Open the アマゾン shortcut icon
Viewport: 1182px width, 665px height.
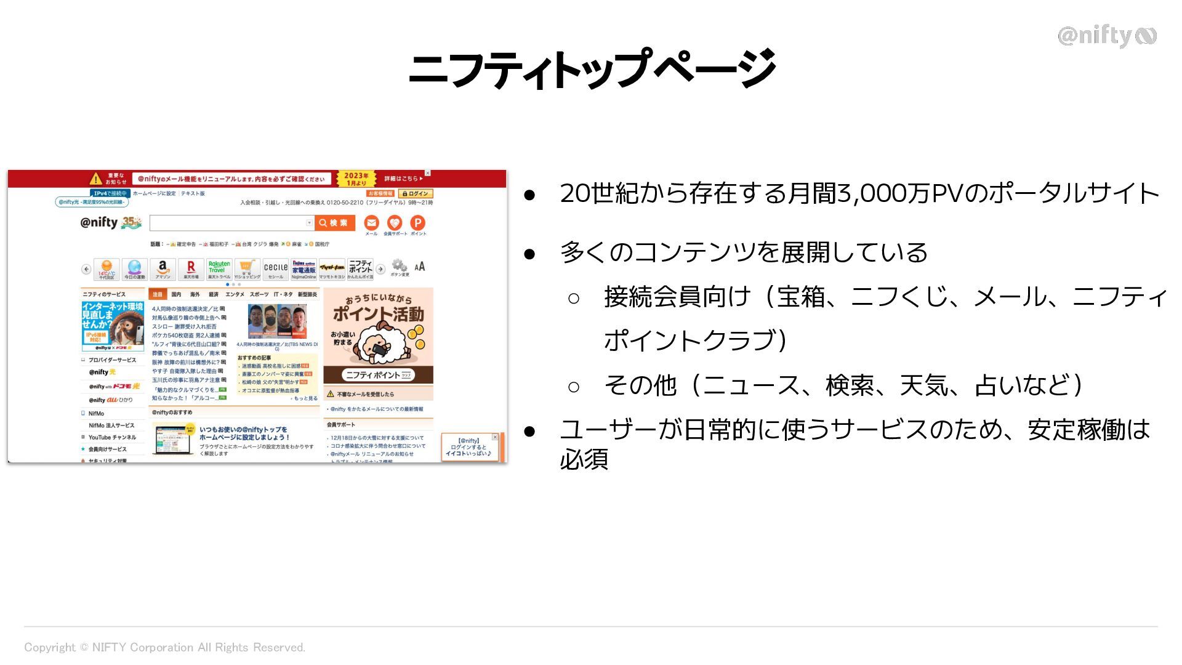click(x=163, y=269)
